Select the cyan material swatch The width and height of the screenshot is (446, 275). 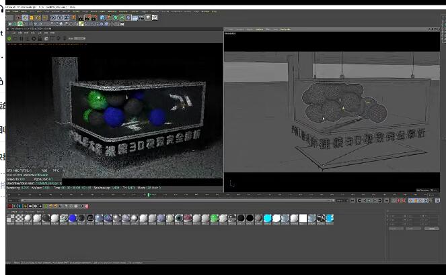click(268, 219)
